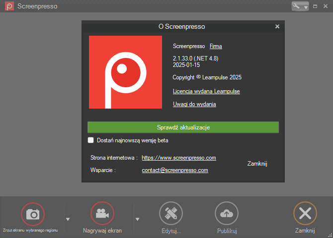Screen dimensions: 333x238
Task: Open https://www.screenpresso.com website link
Action: coord(179,158)
